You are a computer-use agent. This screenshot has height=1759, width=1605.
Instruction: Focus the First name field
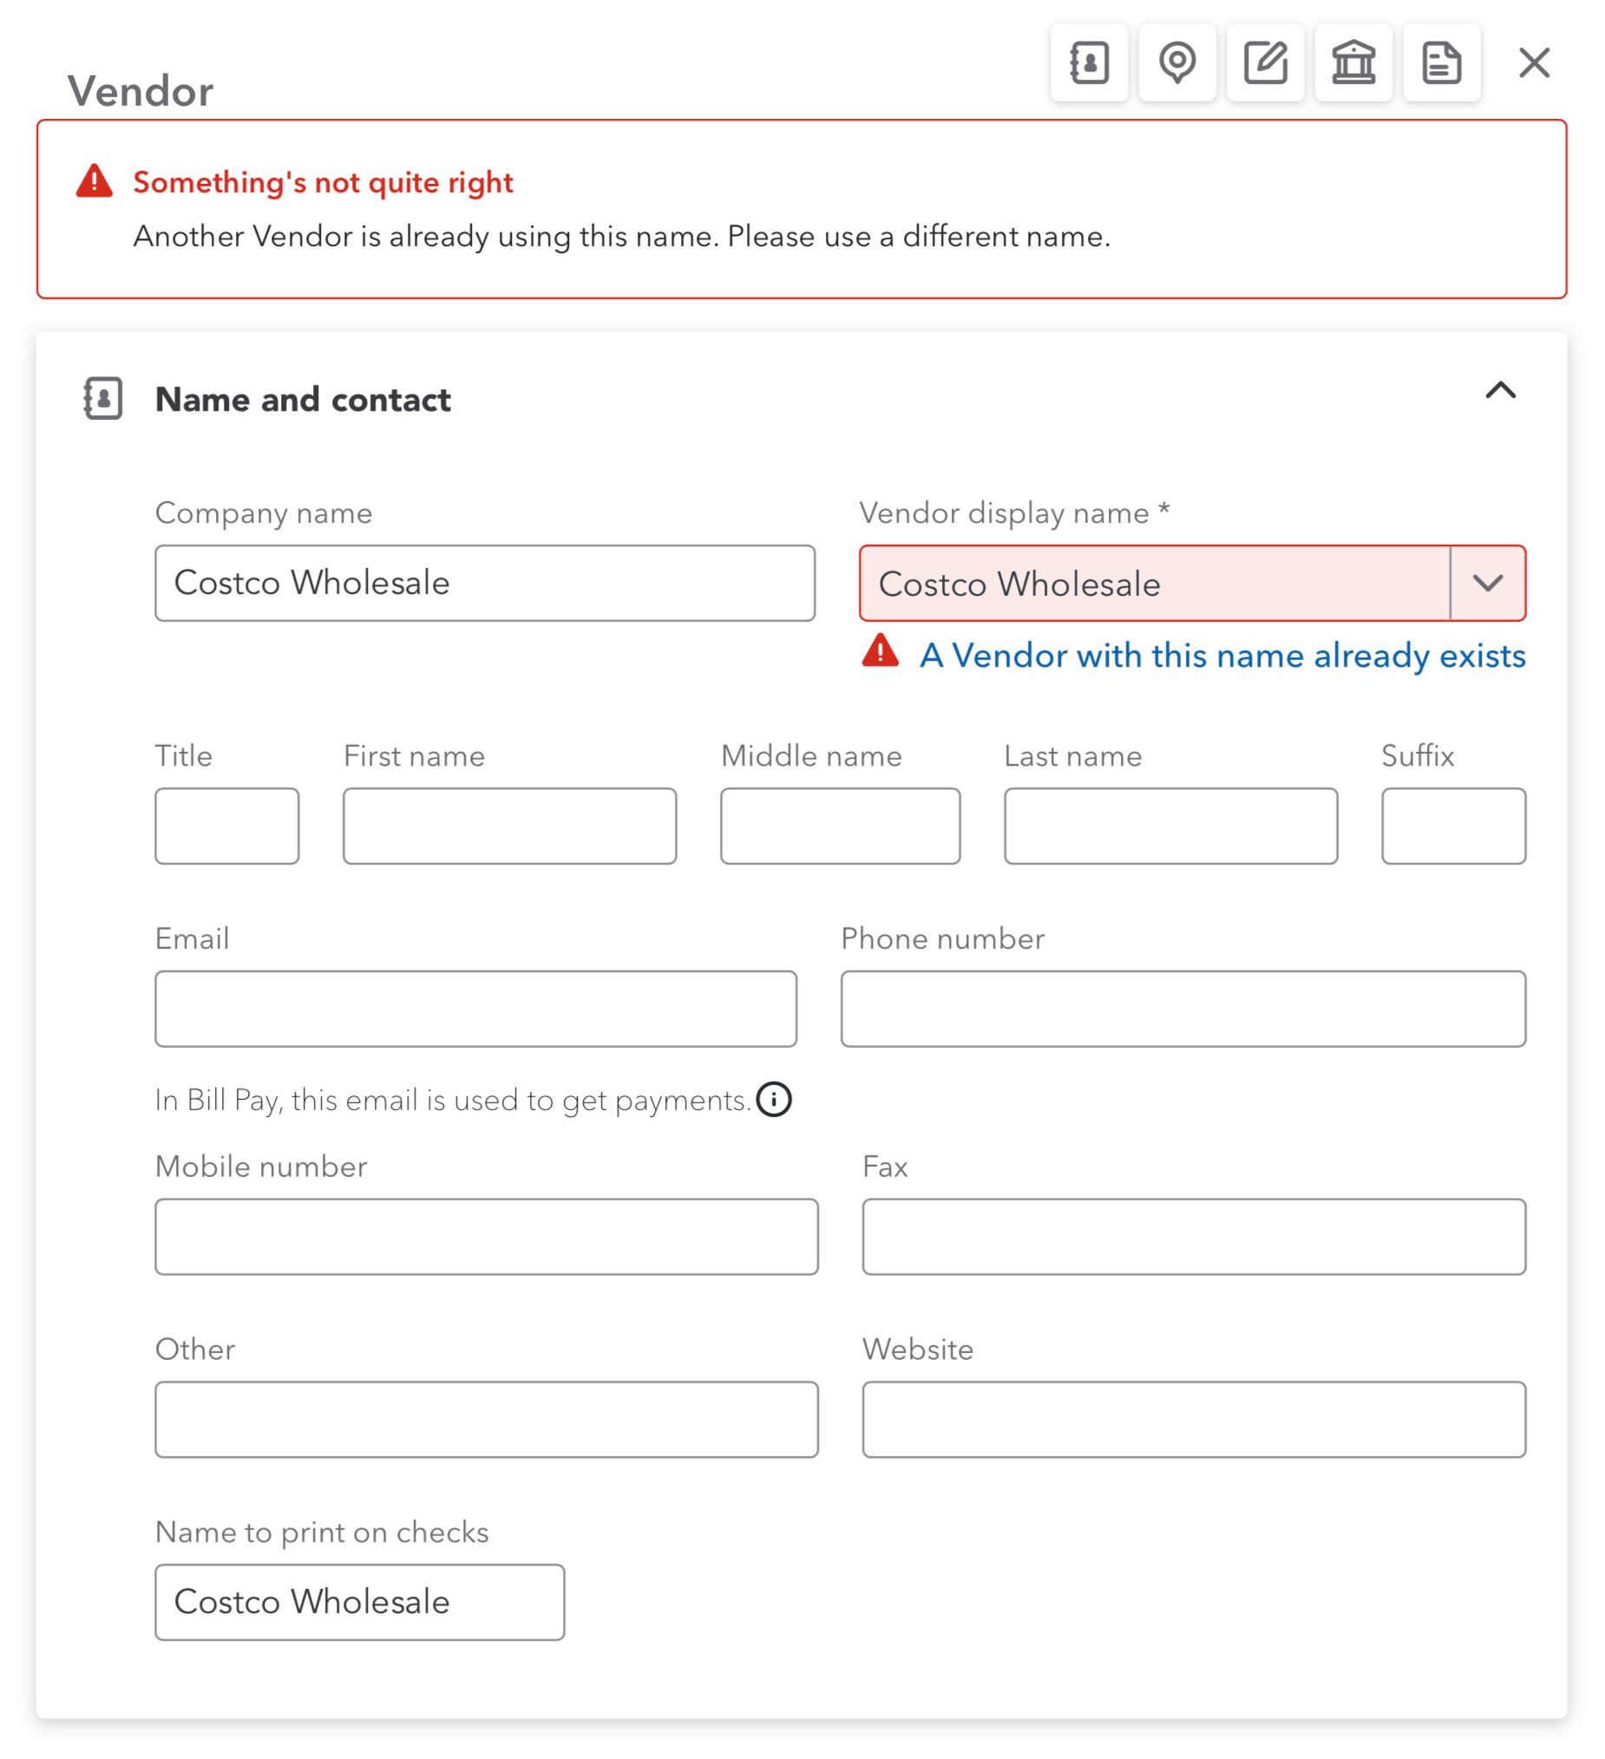[509, 826]
